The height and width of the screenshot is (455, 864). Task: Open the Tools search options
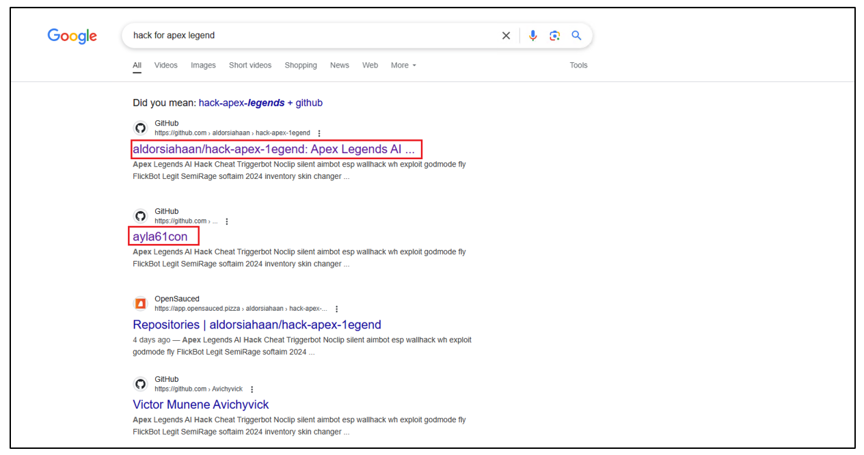pos(578,66)
